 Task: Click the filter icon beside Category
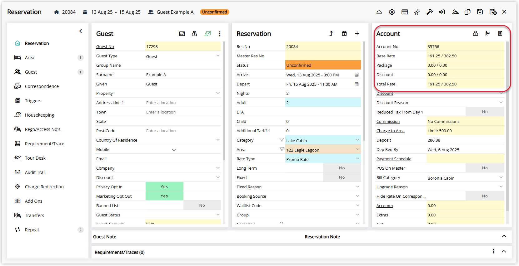click(282, 140)
